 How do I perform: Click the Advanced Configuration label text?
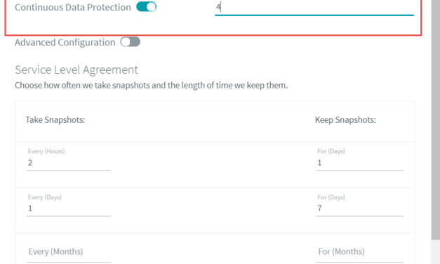click(65, 42)
